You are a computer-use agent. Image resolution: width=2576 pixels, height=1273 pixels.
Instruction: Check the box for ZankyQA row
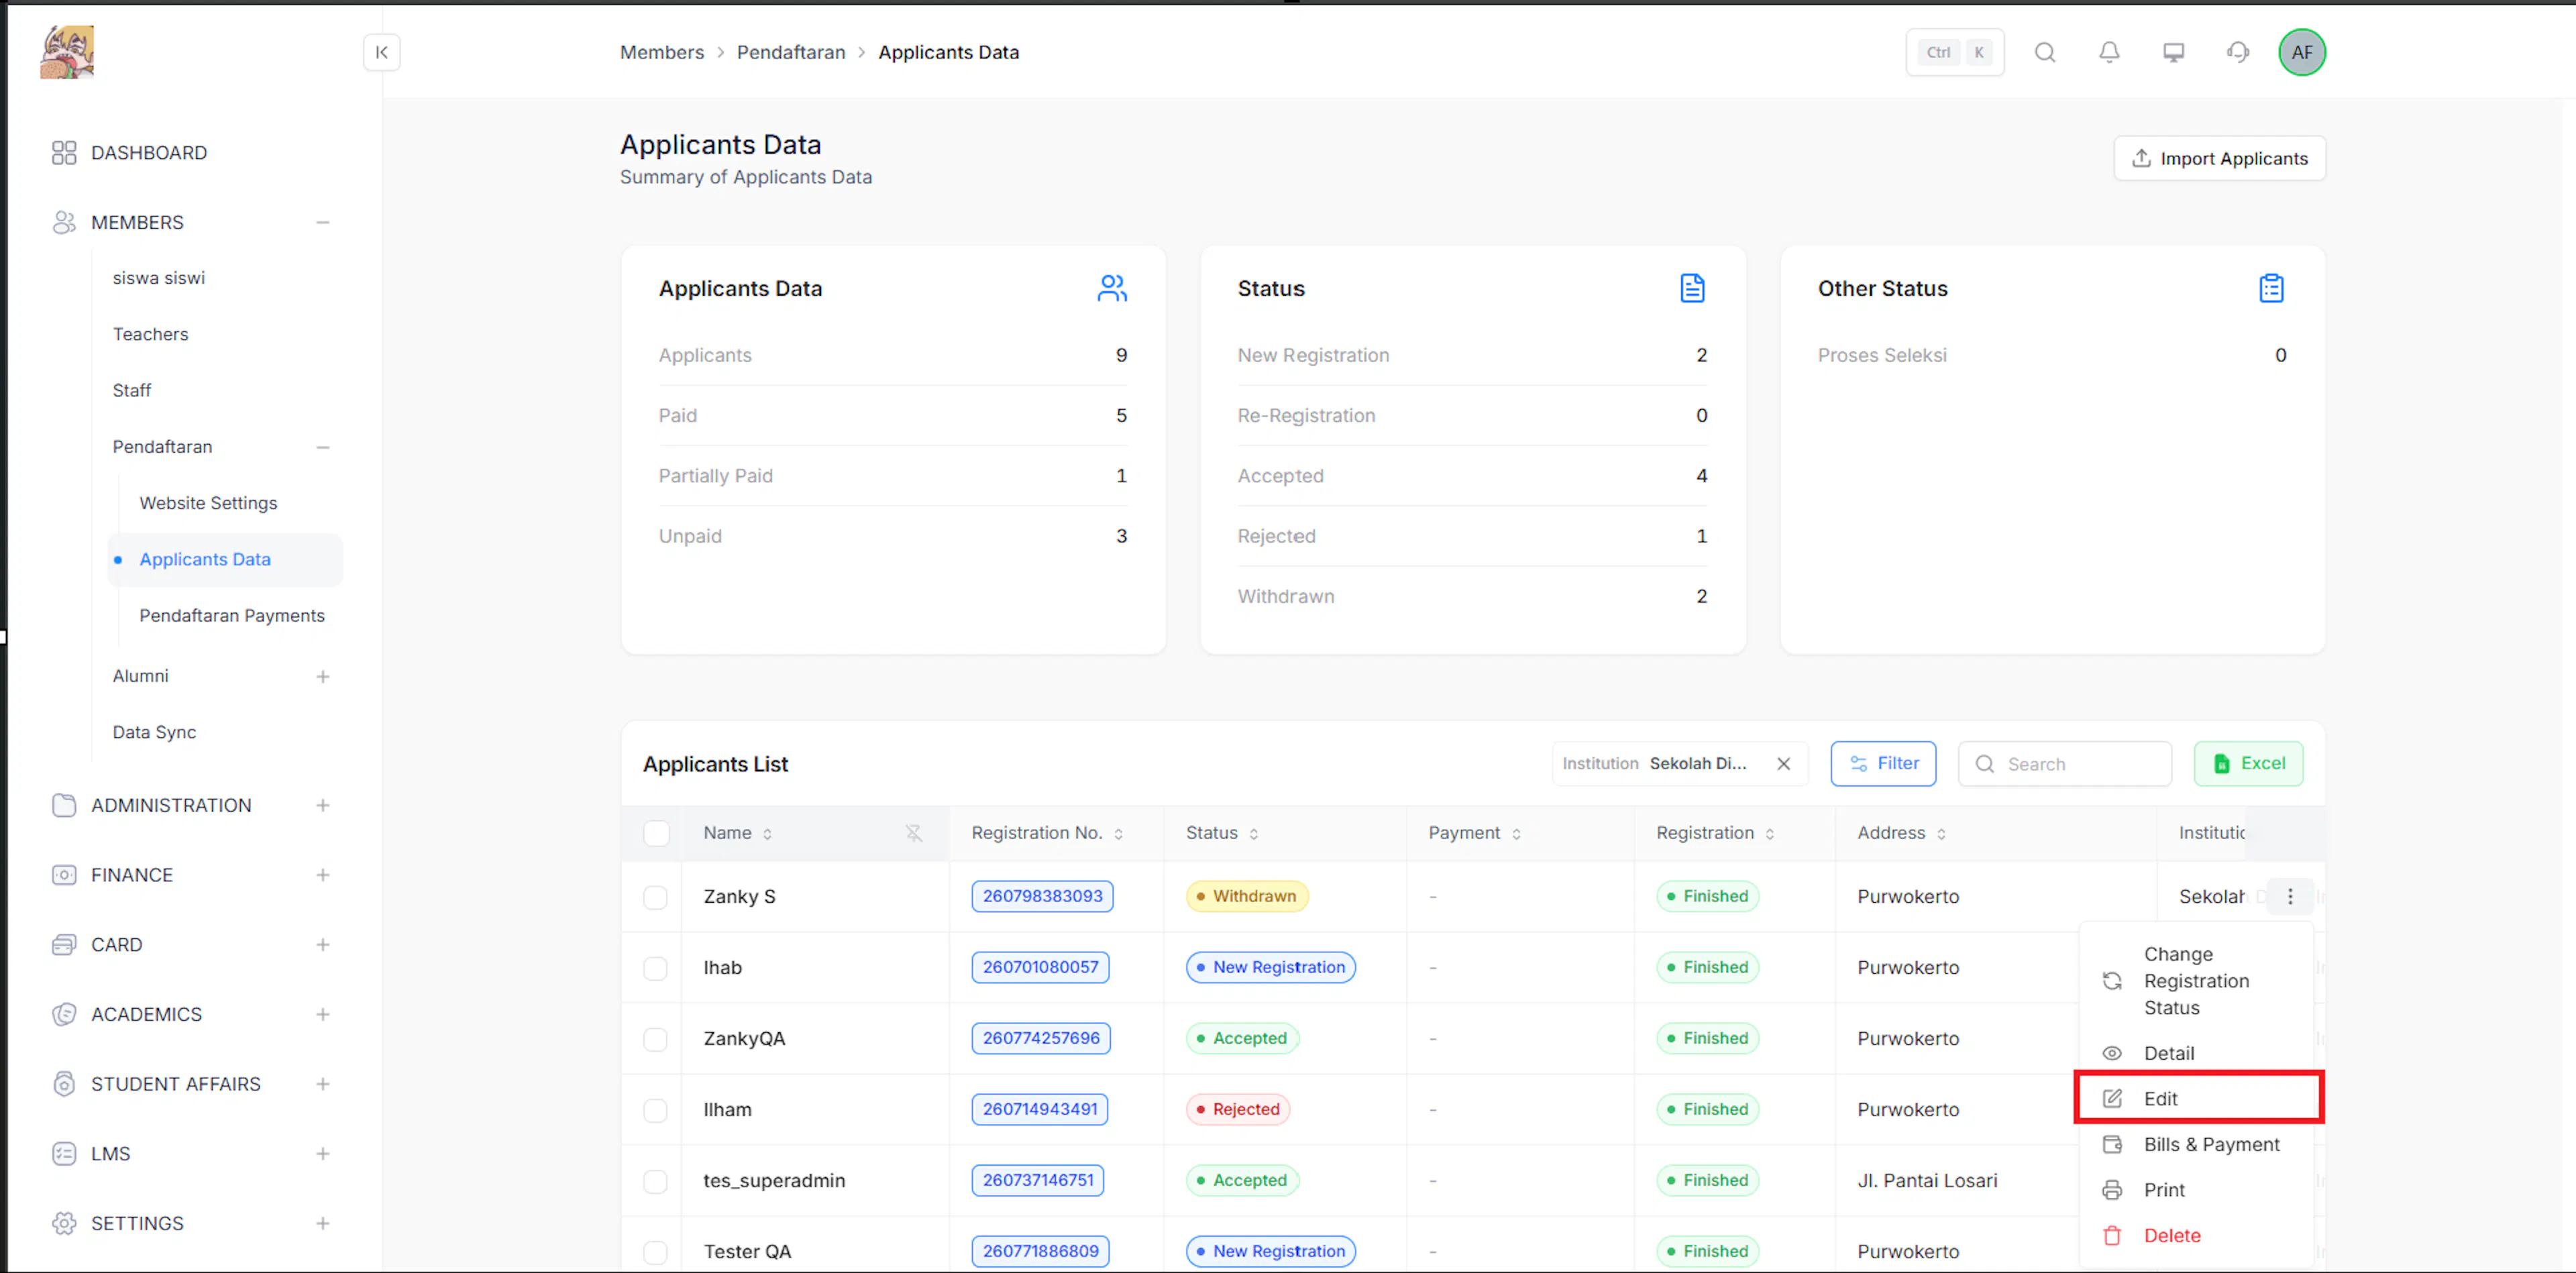pos(655,1039)
